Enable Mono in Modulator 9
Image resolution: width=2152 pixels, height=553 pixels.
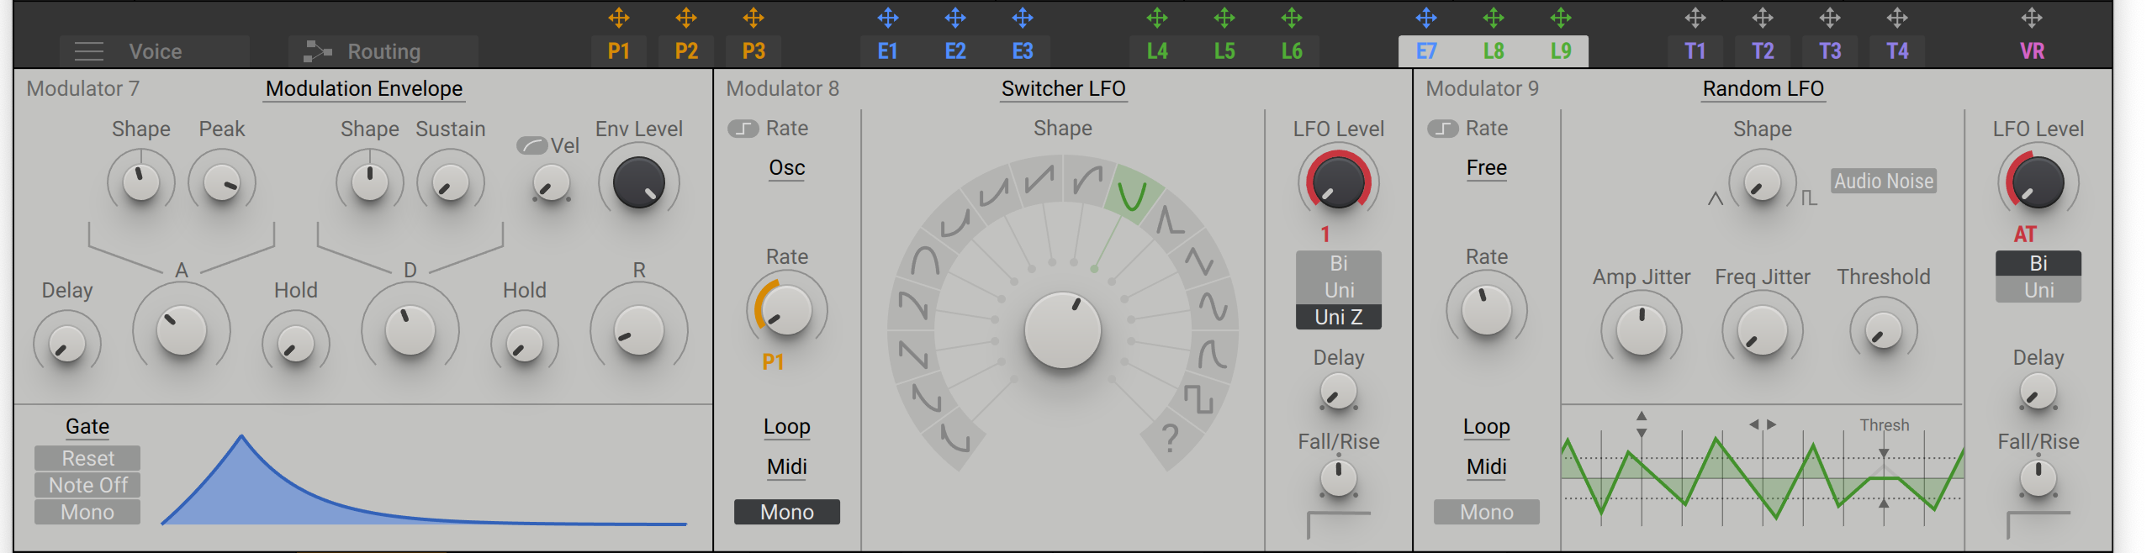1486,512
